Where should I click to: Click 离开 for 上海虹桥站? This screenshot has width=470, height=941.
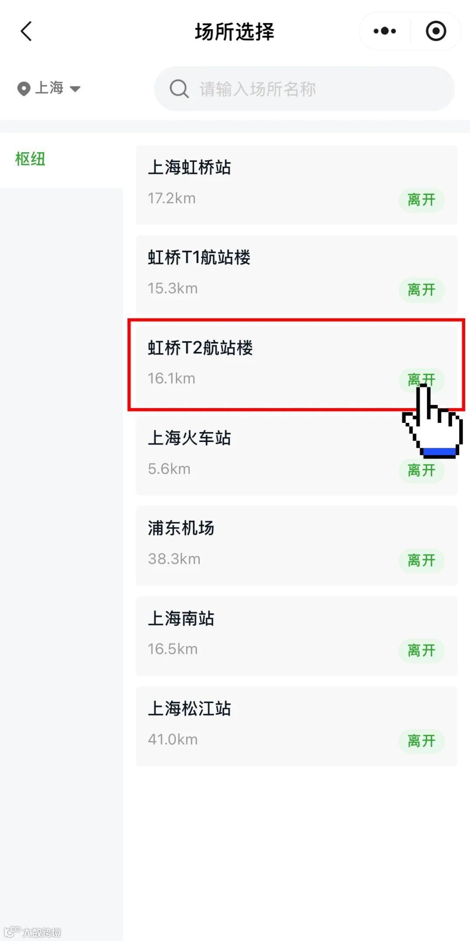421,200
